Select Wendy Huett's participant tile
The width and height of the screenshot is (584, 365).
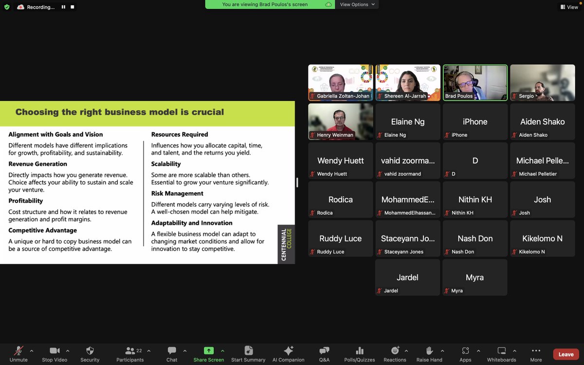coord(341,161)
